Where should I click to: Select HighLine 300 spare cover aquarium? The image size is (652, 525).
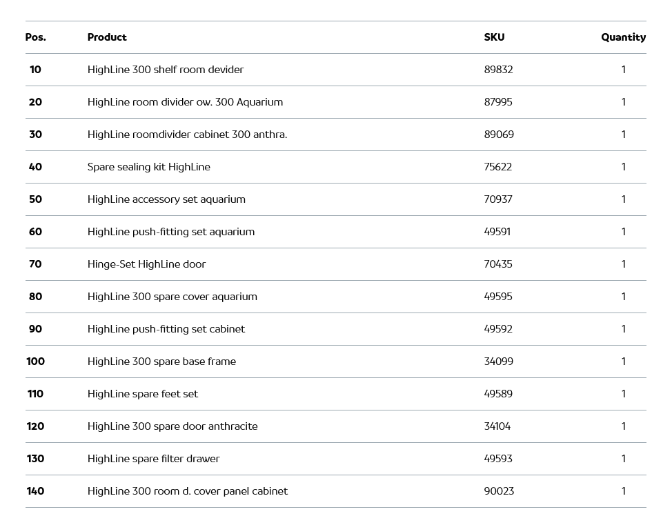click(172, 297)
